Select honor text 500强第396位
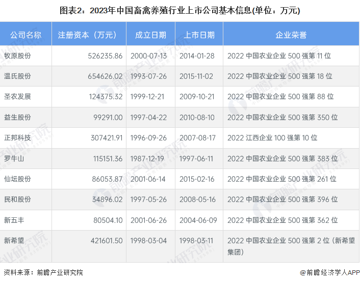This screenshot has height=283, width=360. [313, 200]
